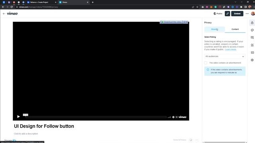This screenshot has width=255, height=143.
Task: Open the player settings gear icon
Action: point(173,117)
